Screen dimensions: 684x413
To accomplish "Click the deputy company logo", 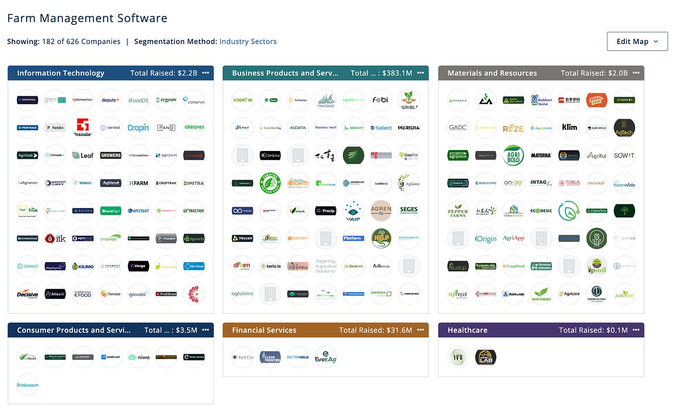I will click(110, 100).
